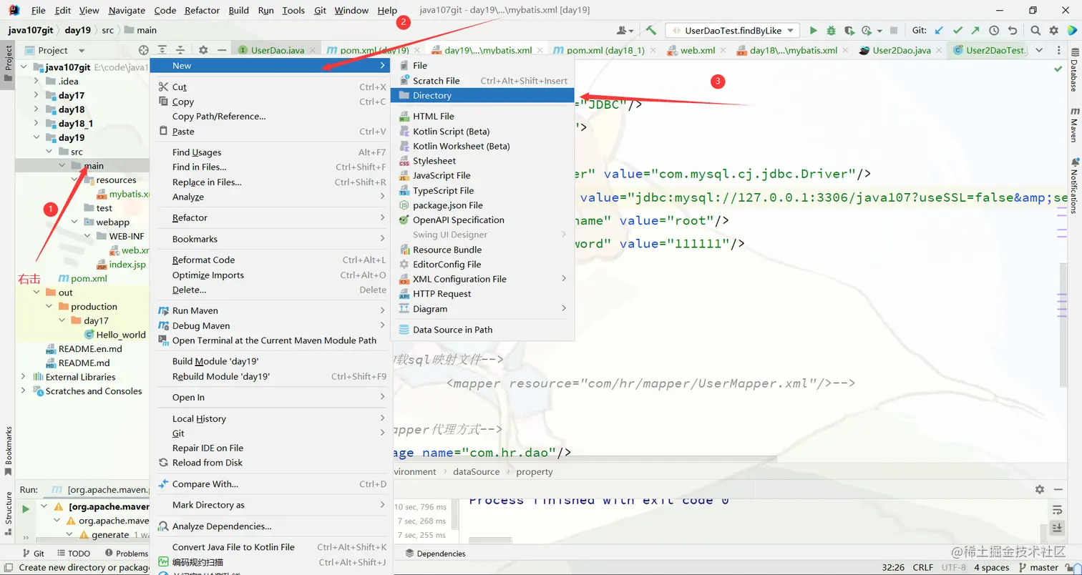Toggle the Project tool window stripe button

coord(8,64)
